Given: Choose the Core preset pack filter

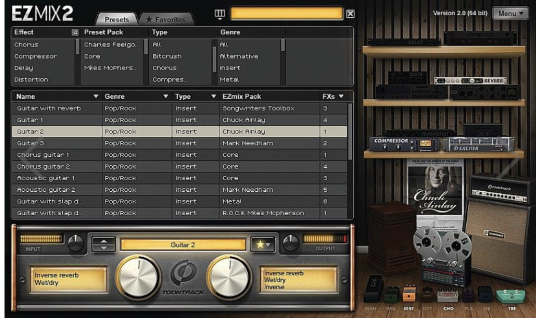Looking at the screenshot, I should (x=92, y=57).
